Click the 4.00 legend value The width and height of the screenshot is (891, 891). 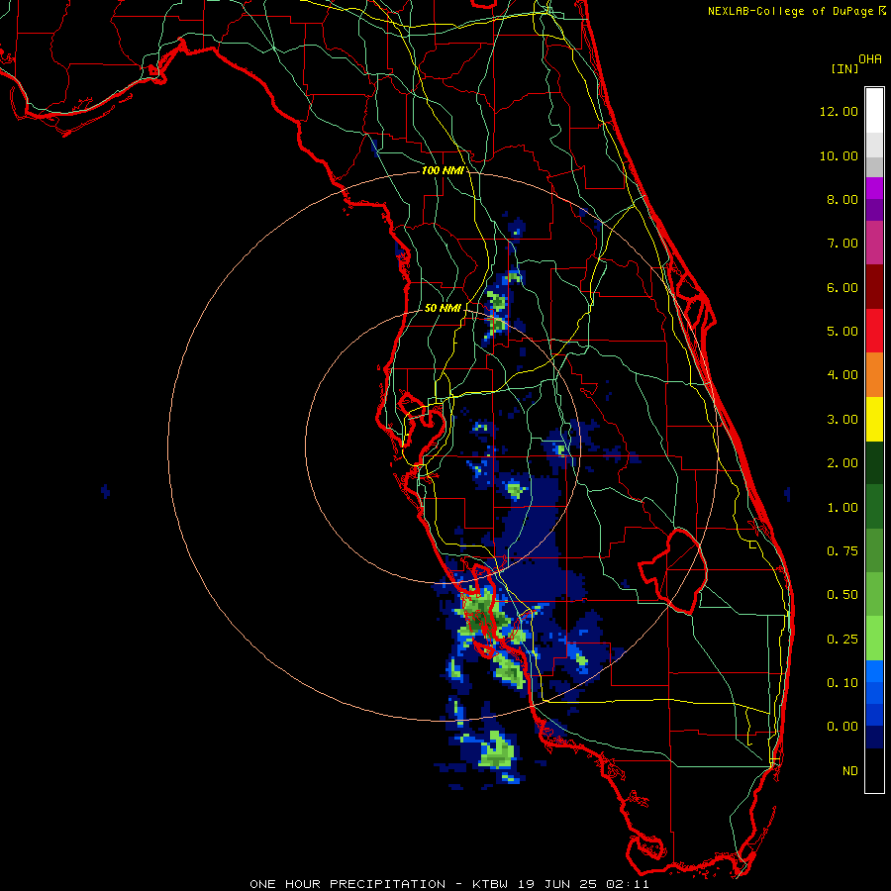[842, 375]
